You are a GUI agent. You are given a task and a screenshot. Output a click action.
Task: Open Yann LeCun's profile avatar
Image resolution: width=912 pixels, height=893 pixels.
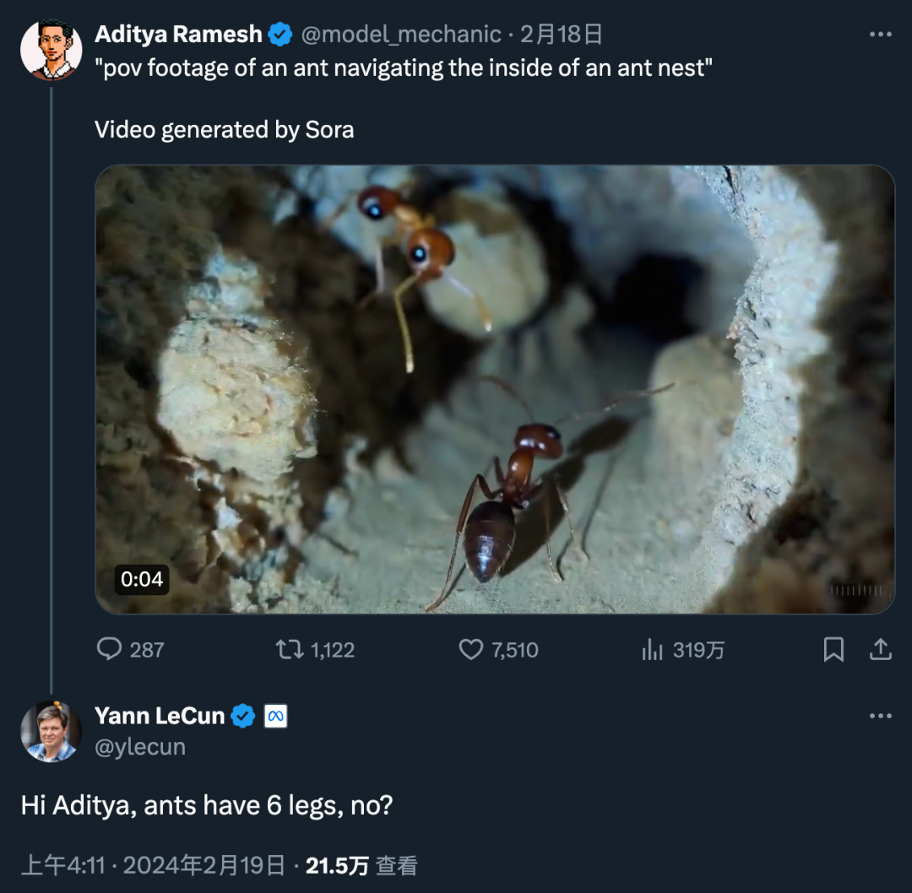[x=52, y=731]
